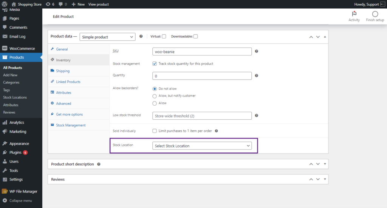Click the Tools wrench icon
This screenshot has height=208, width=387.
click(x=5, y=170)
